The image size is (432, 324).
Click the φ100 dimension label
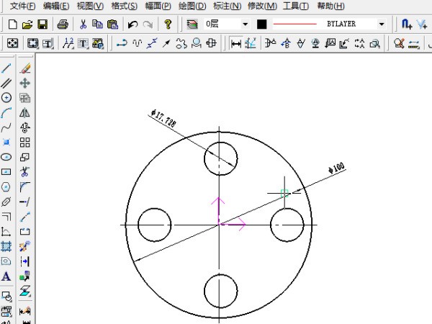coord(336,168)
